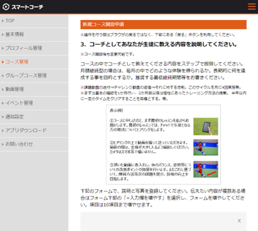This screenshot has width=258, height=231.
Task: Click the tablet-on-grass example image
Action: tap(205, 126)
